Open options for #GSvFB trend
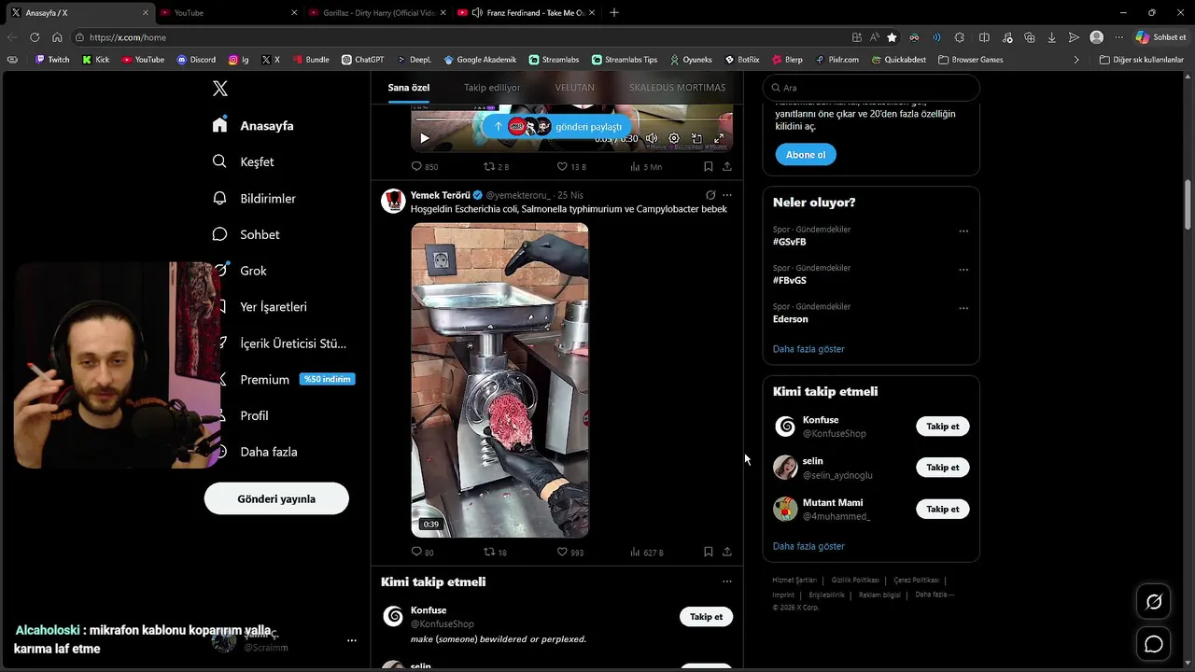 [963, 231]
